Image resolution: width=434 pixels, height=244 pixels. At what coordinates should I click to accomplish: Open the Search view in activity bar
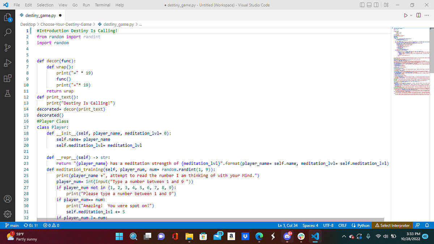coord(8,33)
